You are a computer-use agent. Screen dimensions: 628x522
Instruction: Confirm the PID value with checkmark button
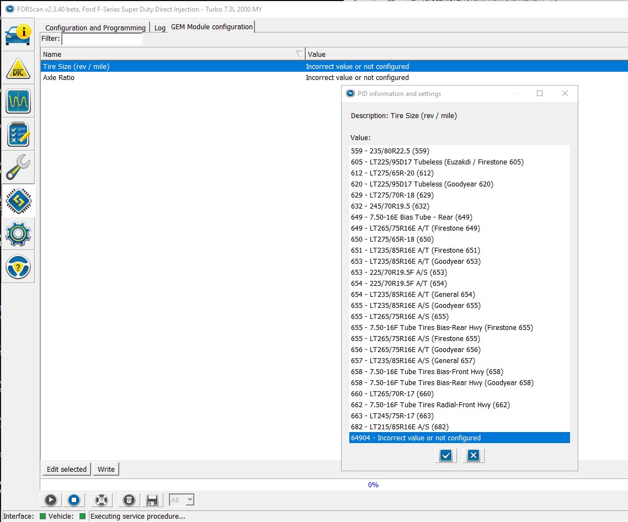446,455
